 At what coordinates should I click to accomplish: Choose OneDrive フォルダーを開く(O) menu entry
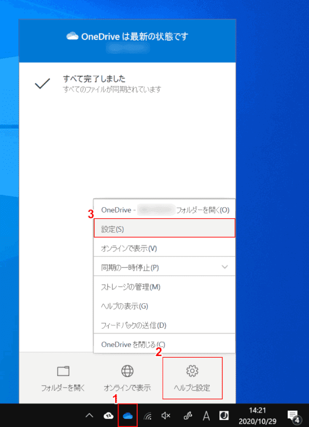click(x=164, y=210)
